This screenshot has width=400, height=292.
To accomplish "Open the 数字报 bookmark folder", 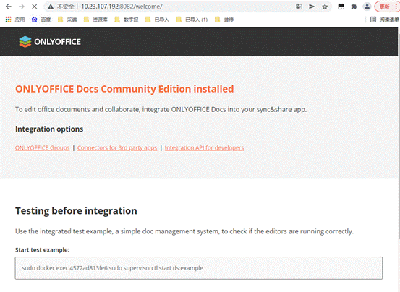I will (127, 20).
